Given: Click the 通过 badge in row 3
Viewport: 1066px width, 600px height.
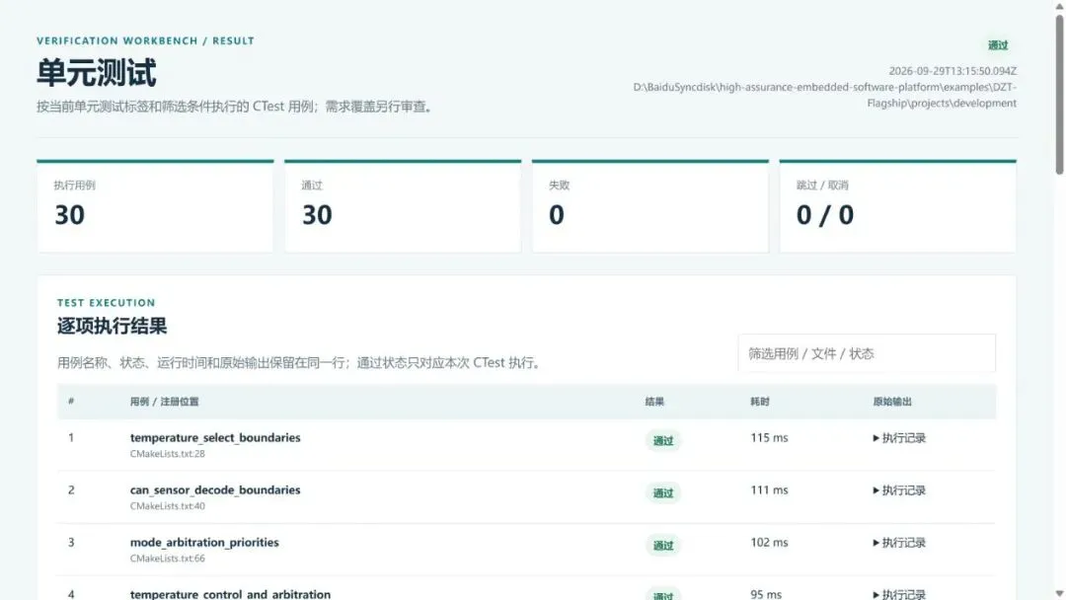Looking at the screenshot, I should tap(663, 546).
